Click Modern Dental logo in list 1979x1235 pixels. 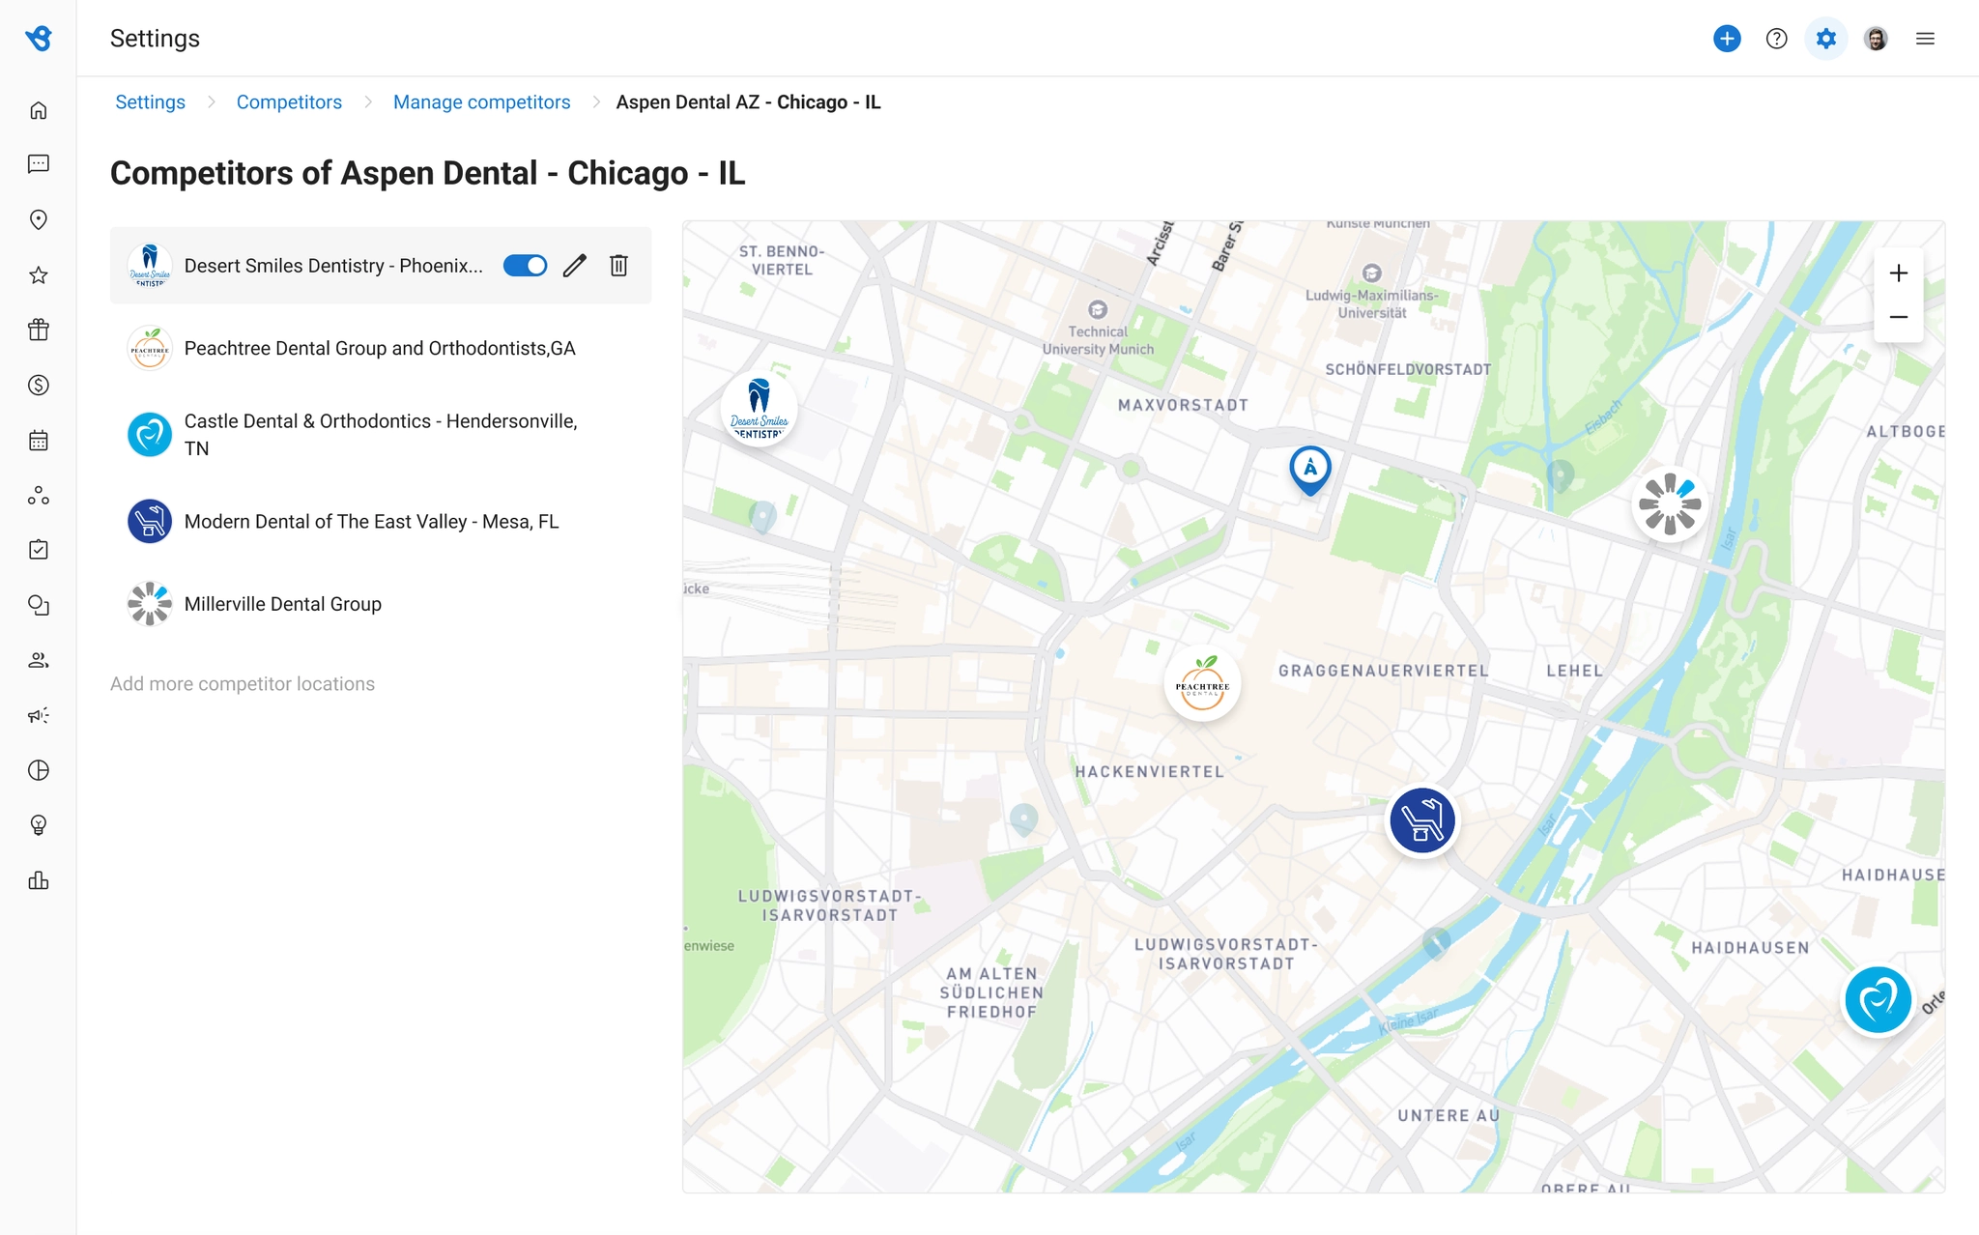(x=150, y=522)
